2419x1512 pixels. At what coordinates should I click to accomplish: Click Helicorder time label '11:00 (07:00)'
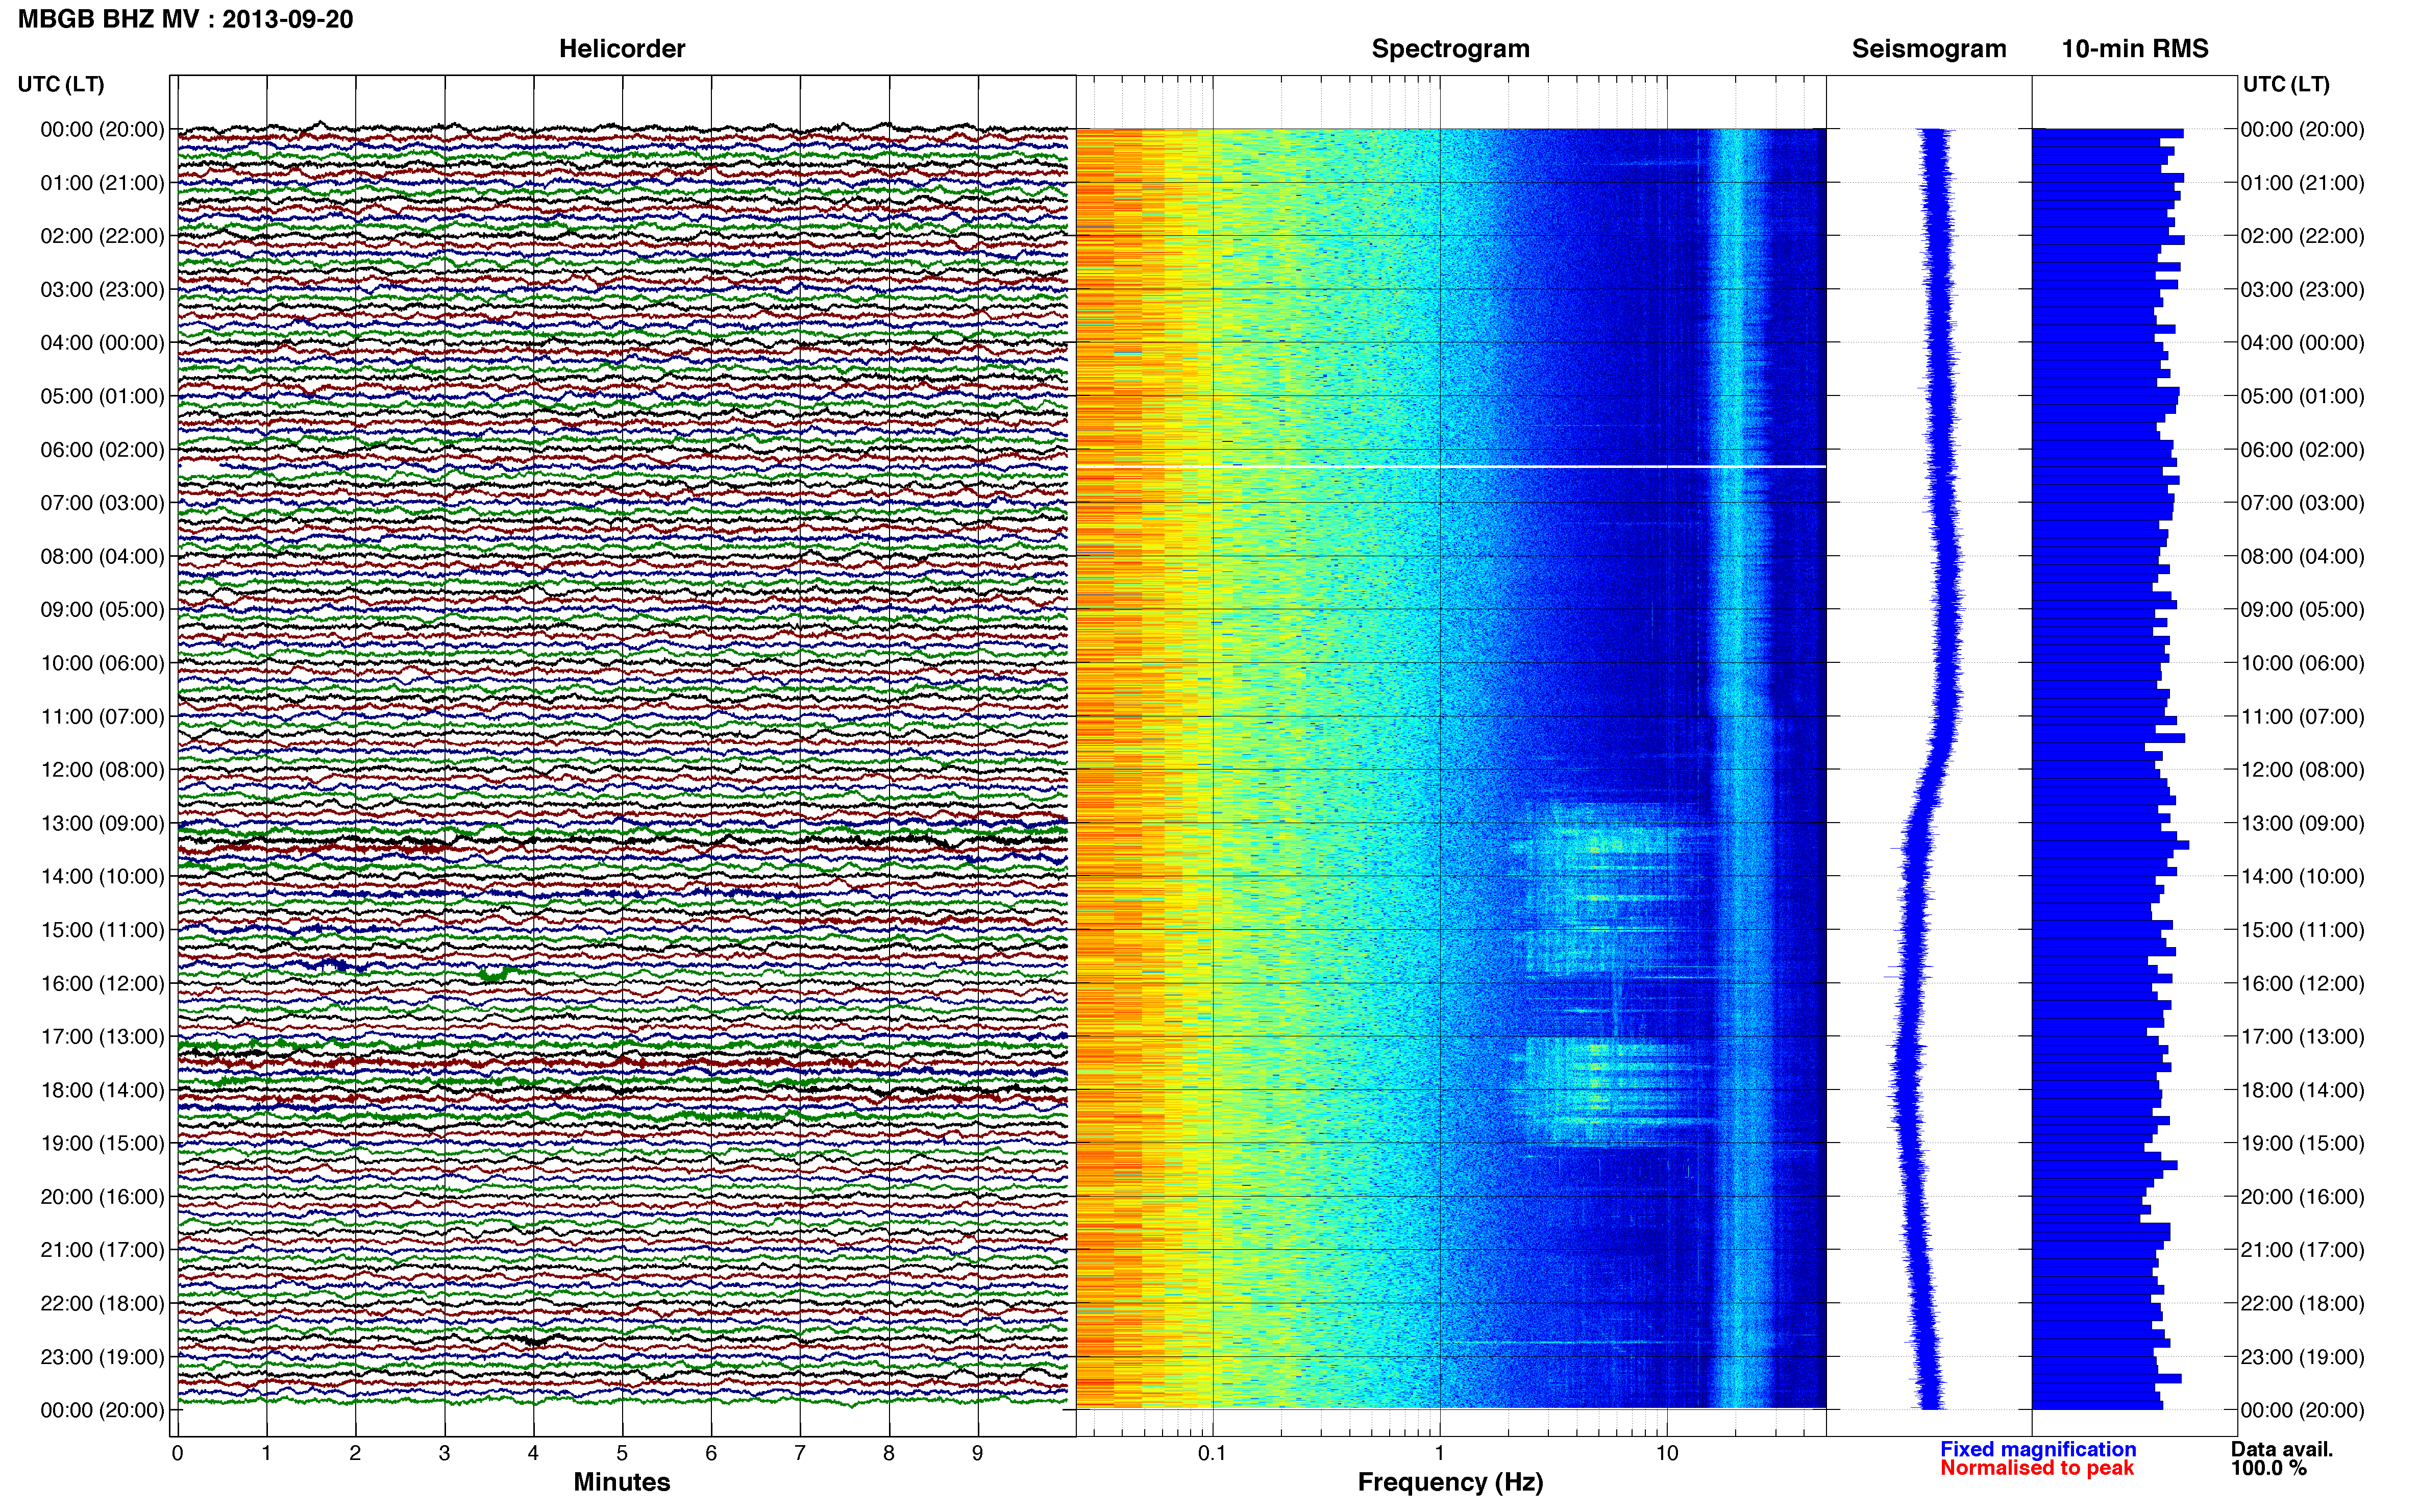click(x=102, y=717)
